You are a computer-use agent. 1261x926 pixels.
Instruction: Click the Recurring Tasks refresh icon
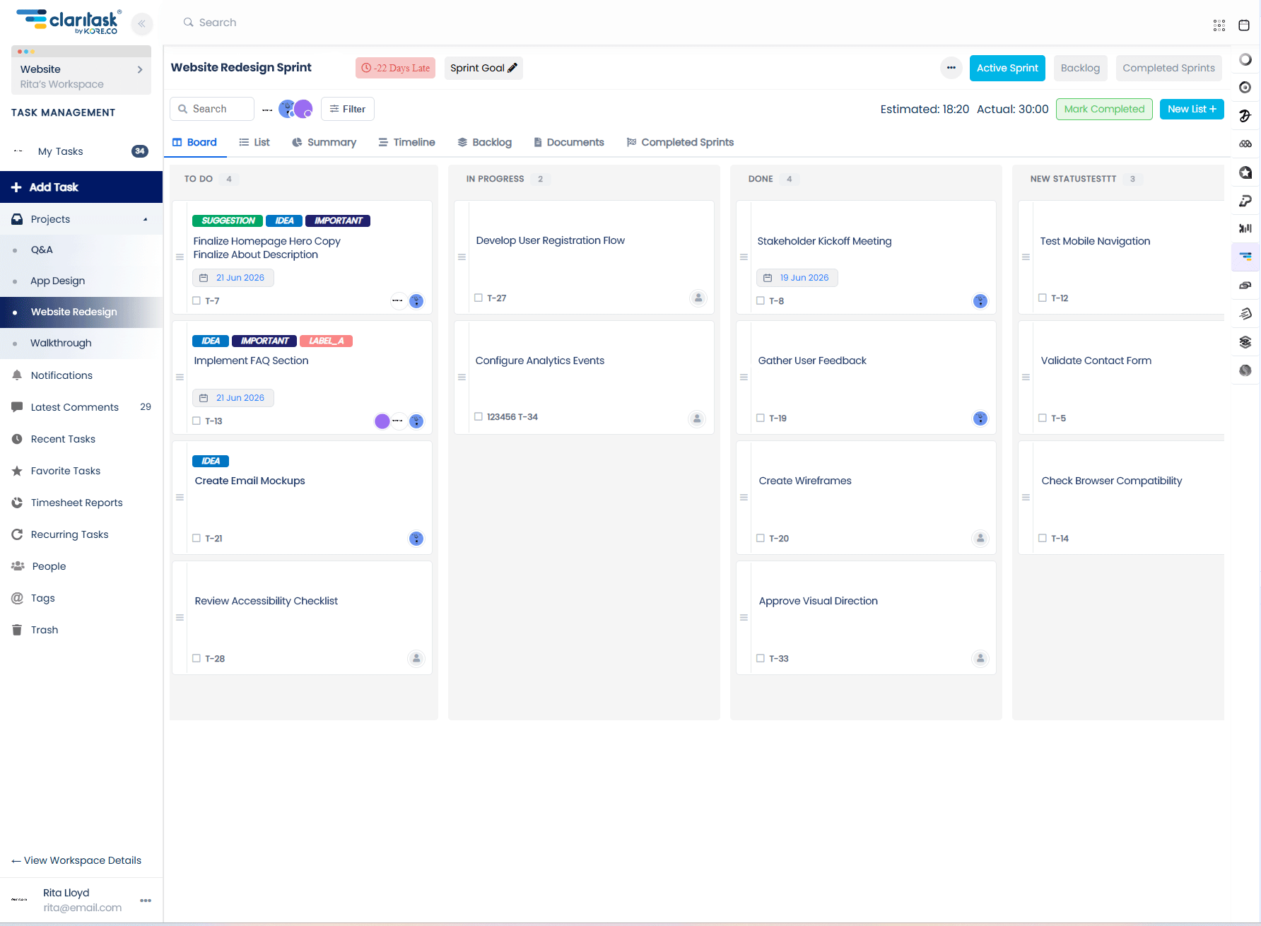point(17,534)
